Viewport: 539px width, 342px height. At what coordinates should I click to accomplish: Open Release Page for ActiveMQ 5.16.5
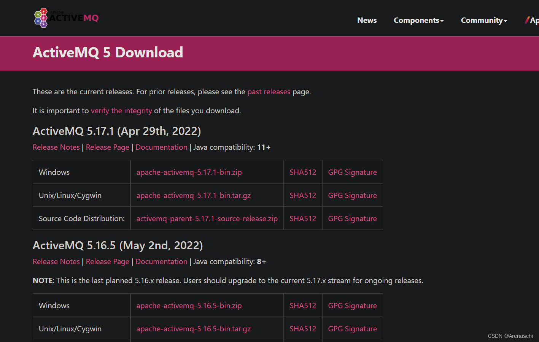click(x=108, y=261)
